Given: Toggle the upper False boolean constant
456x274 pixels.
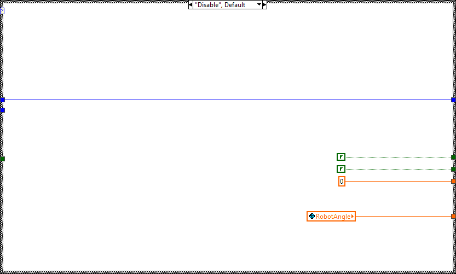Looking at the screenshot, I should point(341,157).
